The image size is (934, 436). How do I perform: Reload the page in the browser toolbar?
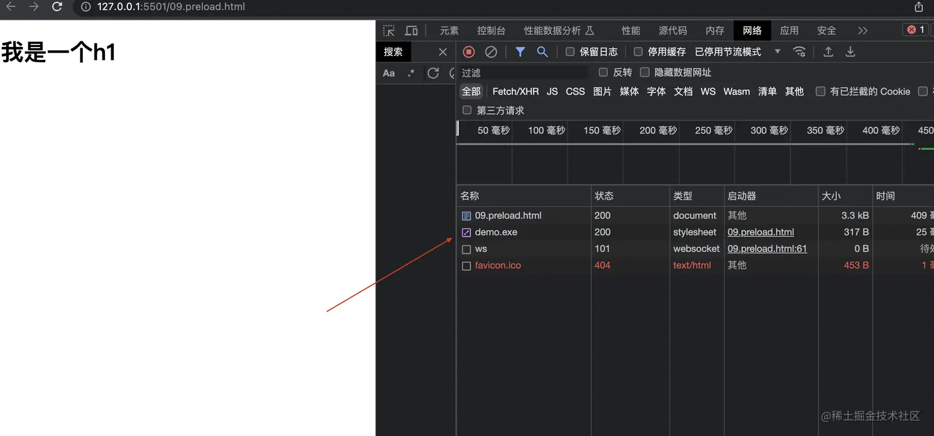click(x=57, y=7)
